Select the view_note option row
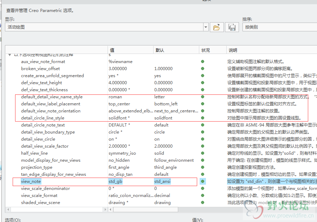The height and width of the screenshot is (222, 317). pyautogui.click(x=31, y=181)
